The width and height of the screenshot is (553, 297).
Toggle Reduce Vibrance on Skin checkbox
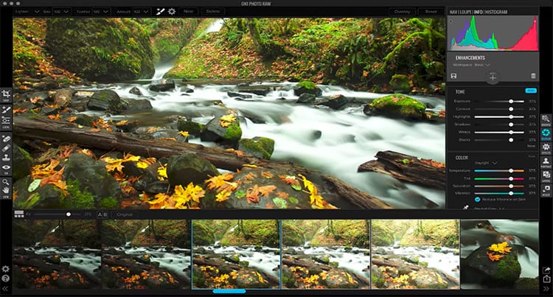(x=477, y=199)
